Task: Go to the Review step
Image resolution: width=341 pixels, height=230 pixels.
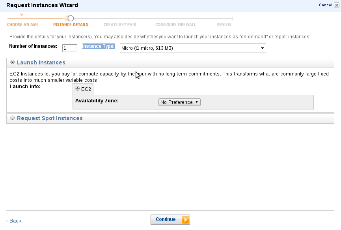Action: point(224,25)
